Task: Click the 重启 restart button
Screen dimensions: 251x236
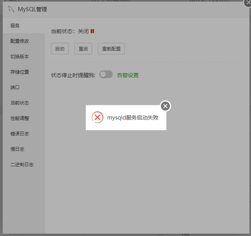Action: tap(83, 49)
